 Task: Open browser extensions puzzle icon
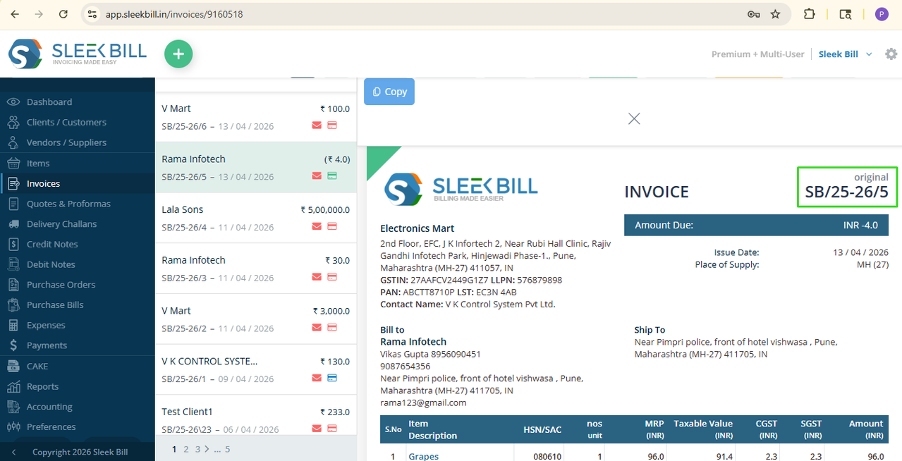[810, 14]
